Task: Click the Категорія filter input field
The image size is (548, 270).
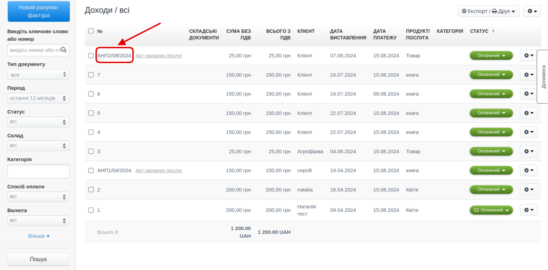Action: (38, 171)
